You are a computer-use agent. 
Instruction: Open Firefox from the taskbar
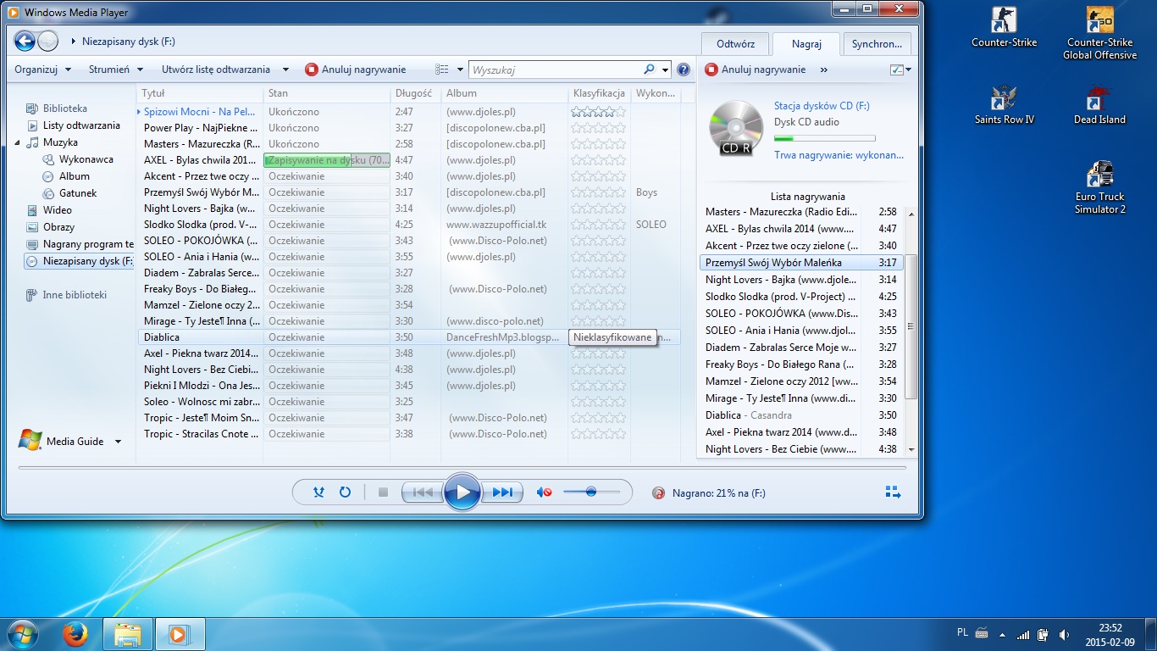[75, 634]
